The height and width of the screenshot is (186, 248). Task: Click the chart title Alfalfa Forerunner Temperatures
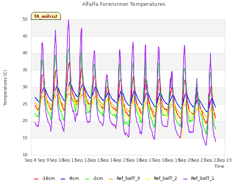(124, 4)
